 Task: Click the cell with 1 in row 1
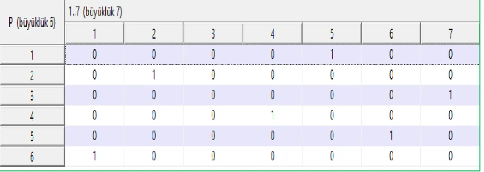tap(331, 55)
